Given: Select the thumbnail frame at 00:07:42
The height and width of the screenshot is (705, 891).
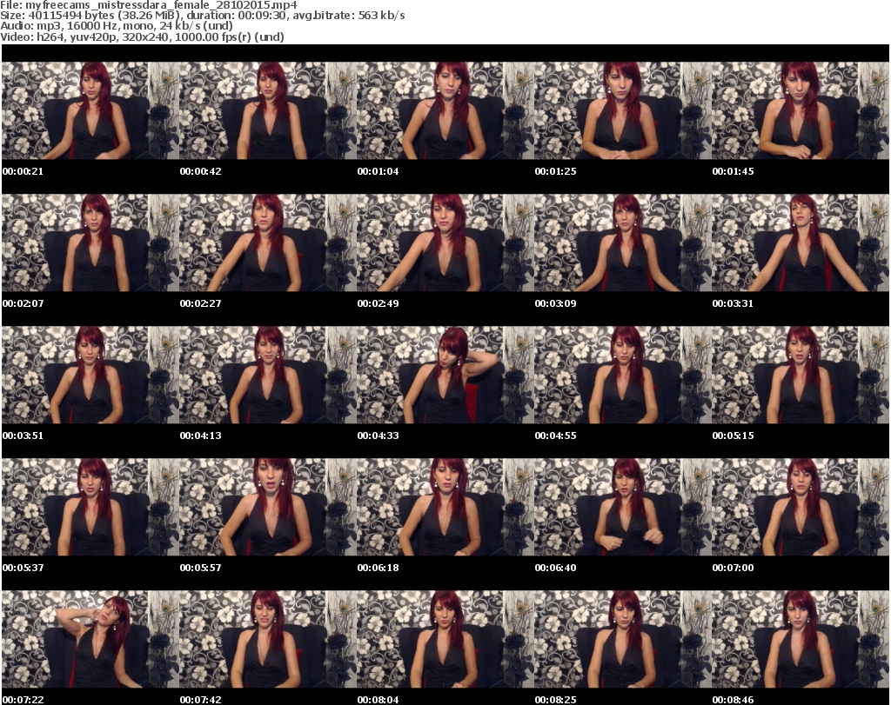Looking at the screenshot, I should click(268, 639).
